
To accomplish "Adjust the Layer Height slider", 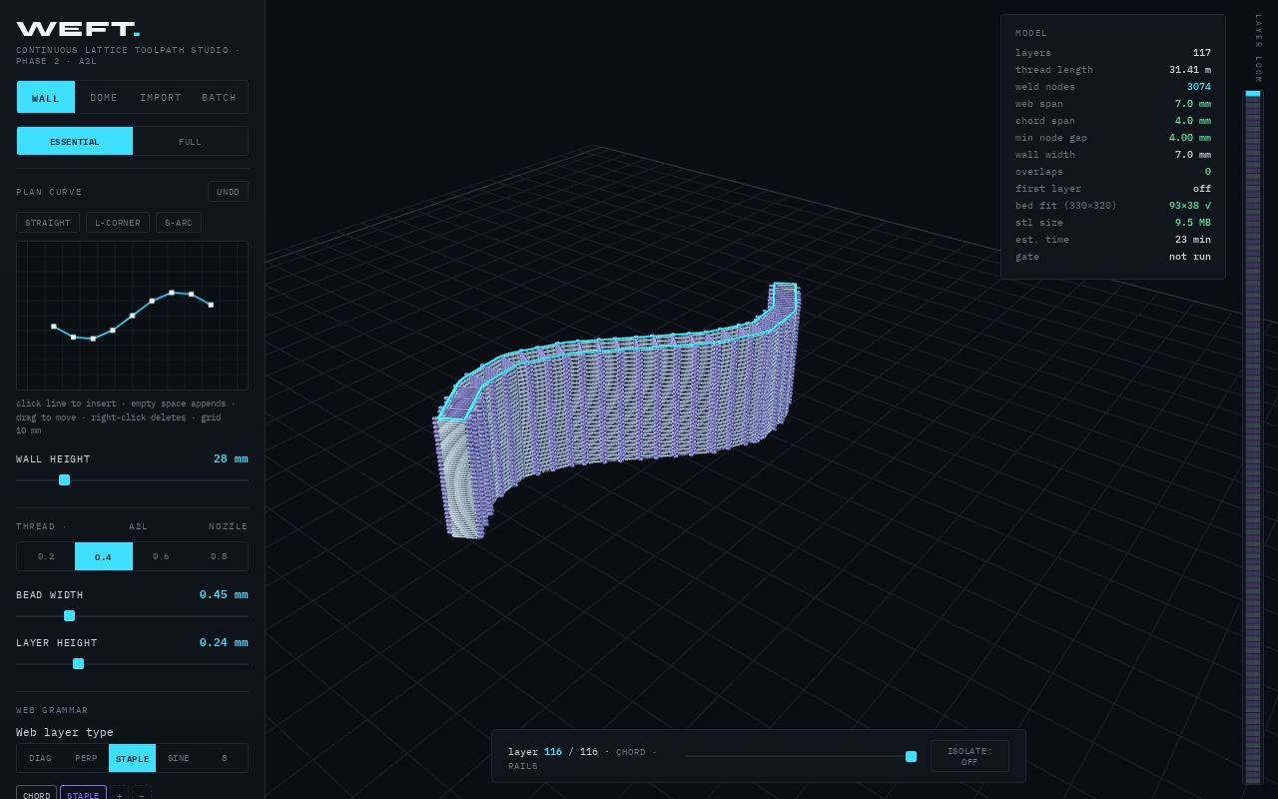I will point(132,664).
